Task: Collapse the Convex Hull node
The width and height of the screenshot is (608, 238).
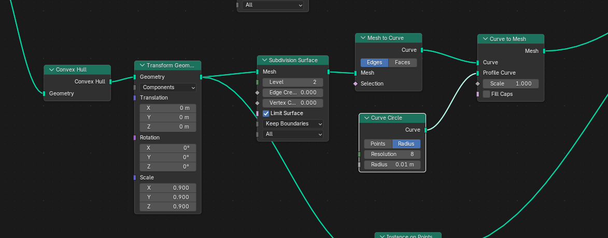Action: coord(51,70)
